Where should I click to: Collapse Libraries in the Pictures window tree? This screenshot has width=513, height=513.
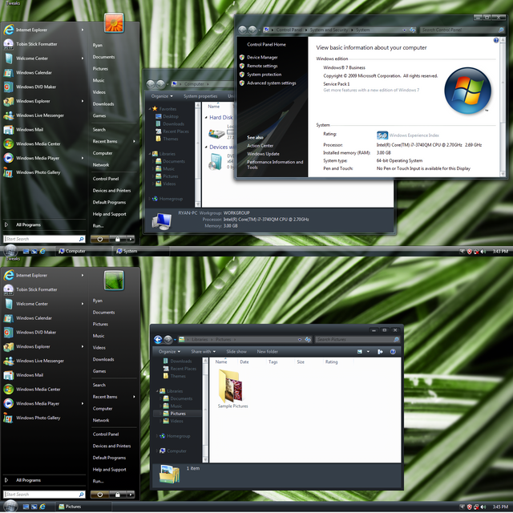[157, 391]
